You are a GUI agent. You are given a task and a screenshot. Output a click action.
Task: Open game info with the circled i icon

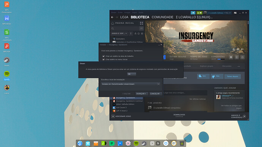[237, 57]
